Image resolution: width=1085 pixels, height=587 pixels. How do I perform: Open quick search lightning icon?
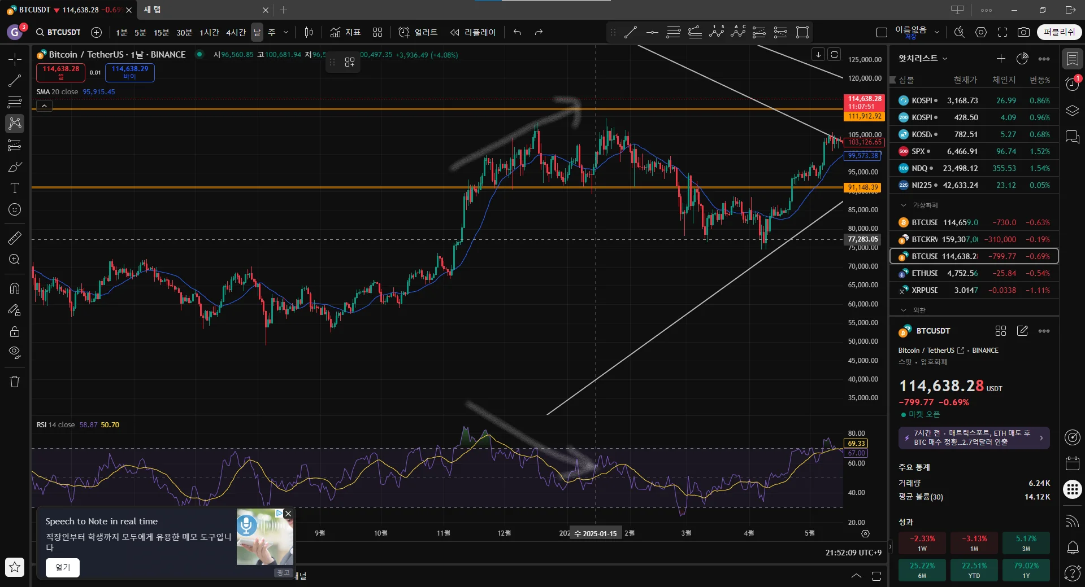tap(960, 33)
